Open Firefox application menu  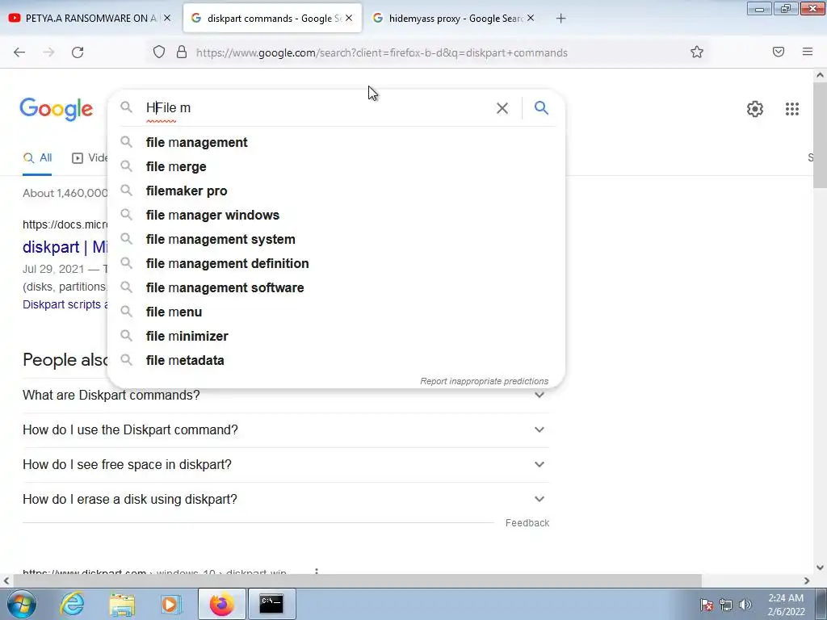pos(808,52)
